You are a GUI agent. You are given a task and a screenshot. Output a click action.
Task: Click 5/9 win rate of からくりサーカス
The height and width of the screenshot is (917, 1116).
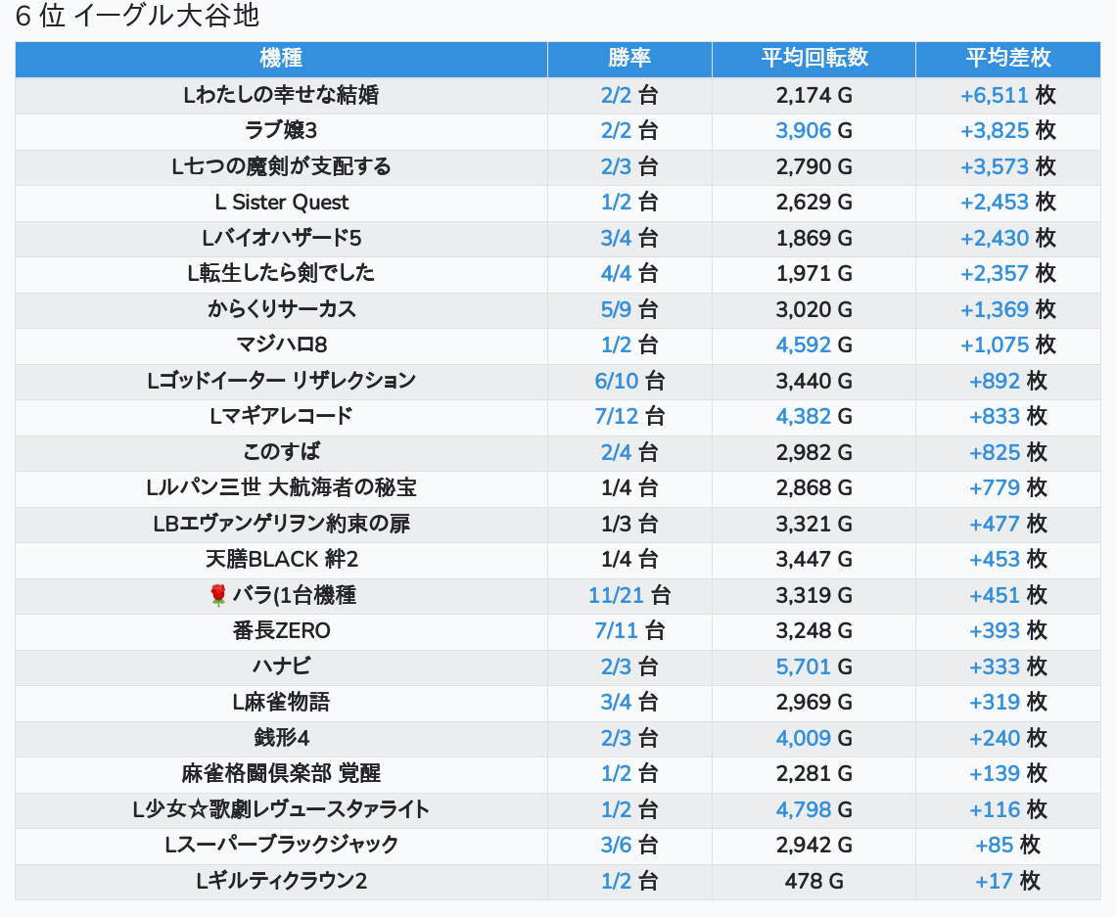tap(617, 309)
